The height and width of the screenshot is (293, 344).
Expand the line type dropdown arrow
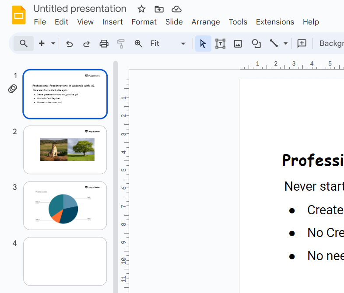(285, 43)
